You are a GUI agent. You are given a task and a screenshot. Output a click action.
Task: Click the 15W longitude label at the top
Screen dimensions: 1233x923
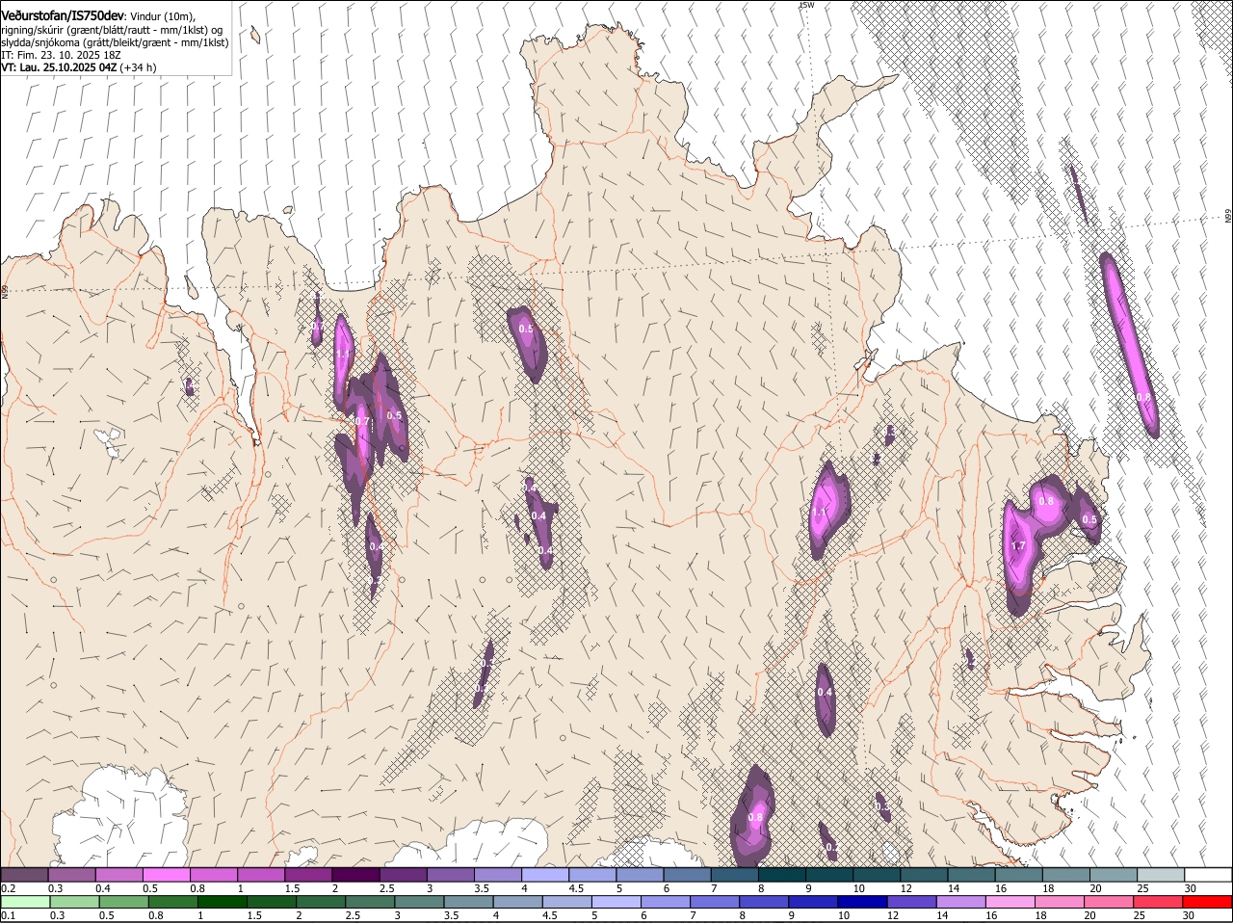(807, 5)
